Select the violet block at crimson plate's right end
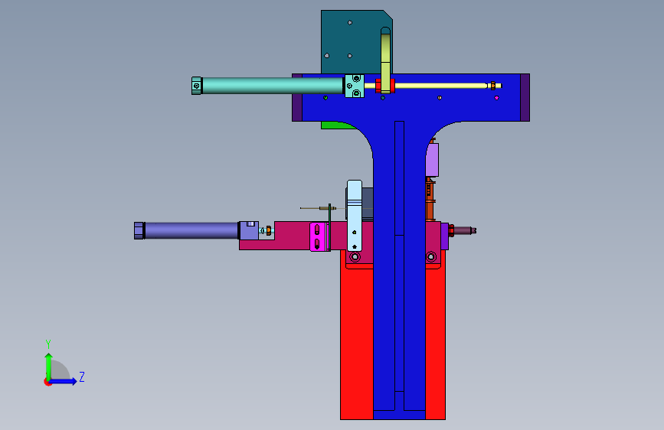The image size is (664, 430). coord(445,236)
